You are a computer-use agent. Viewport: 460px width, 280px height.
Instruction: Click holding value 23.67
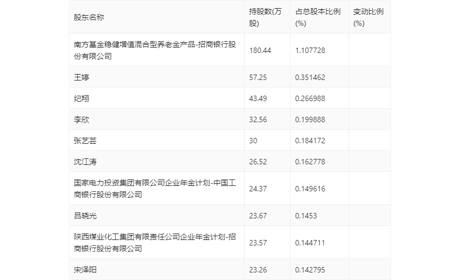[x=258, y=216]
